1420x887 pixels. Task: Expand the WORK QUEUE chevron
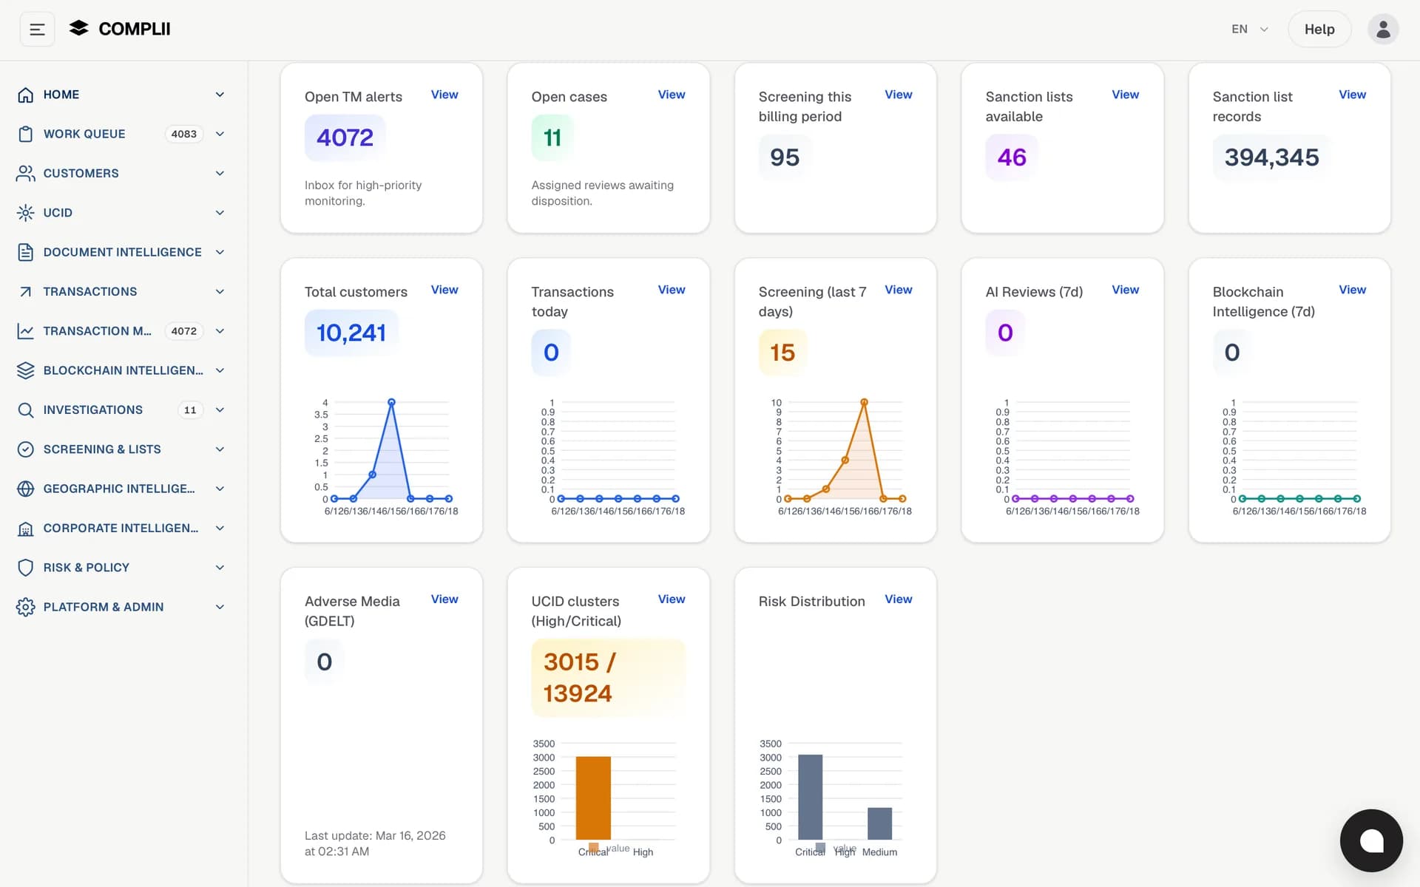(x=220, y=134)
